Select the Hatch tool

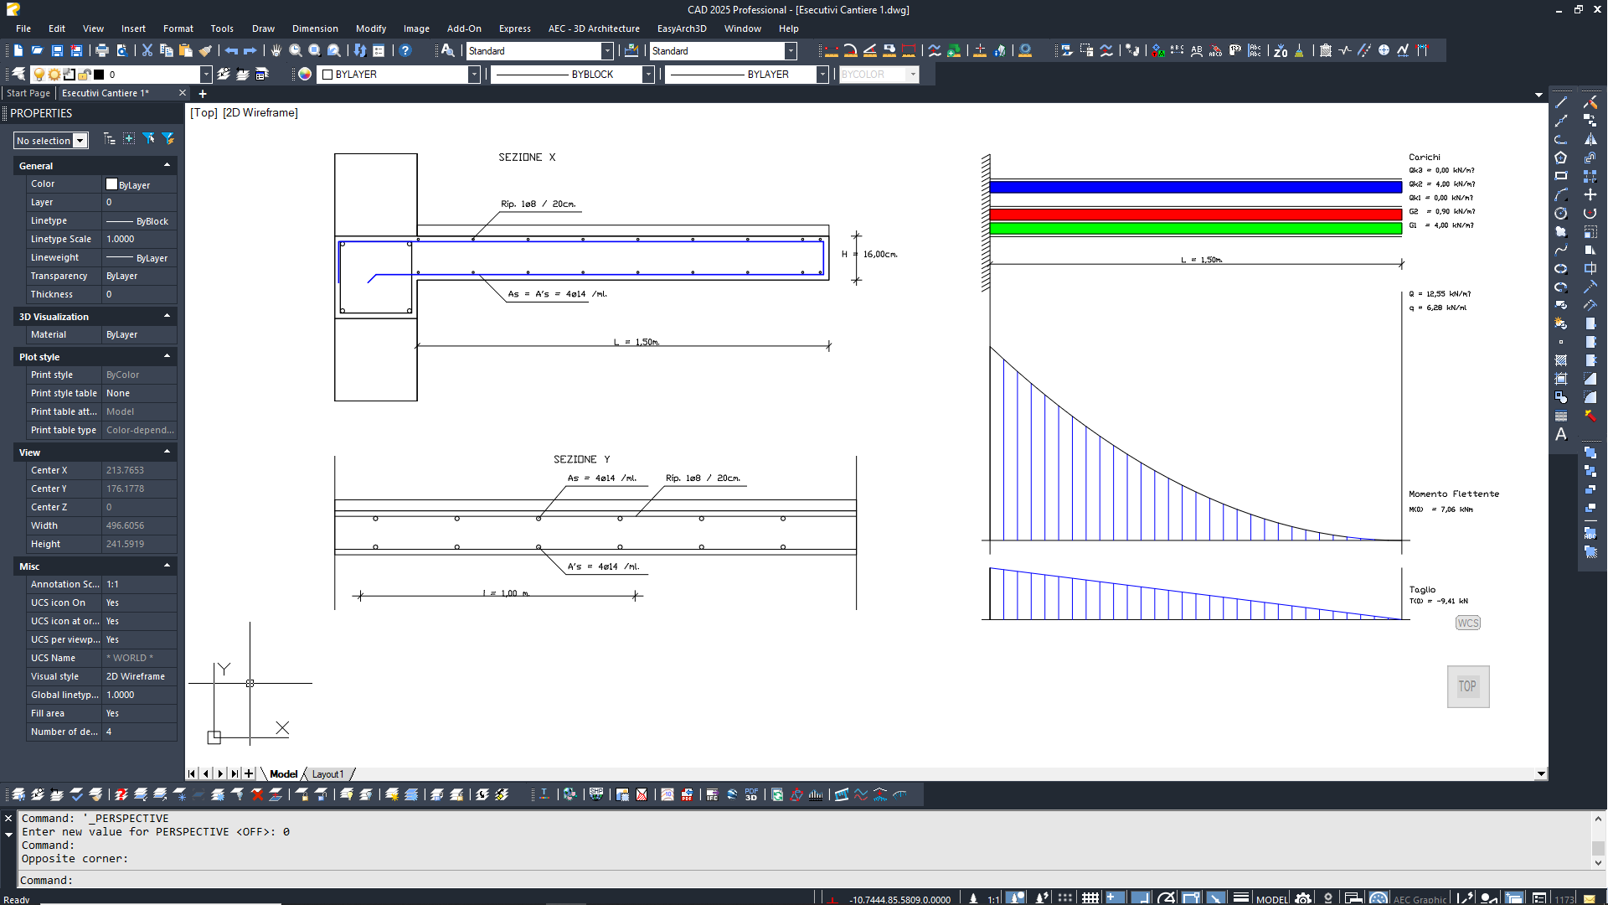1561,360
